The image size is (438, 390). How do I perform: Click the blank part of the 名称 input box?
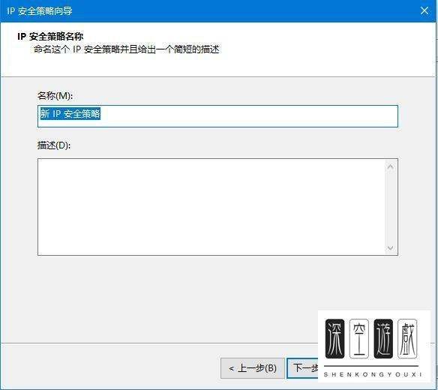point(248,116)
